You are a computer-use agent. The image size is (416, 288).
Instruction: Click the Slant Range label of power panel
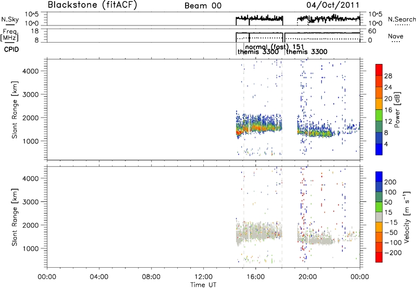[15, 110]
